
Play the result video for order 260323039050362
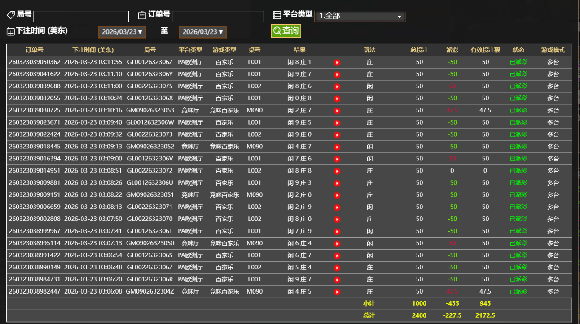coord(337,62)
